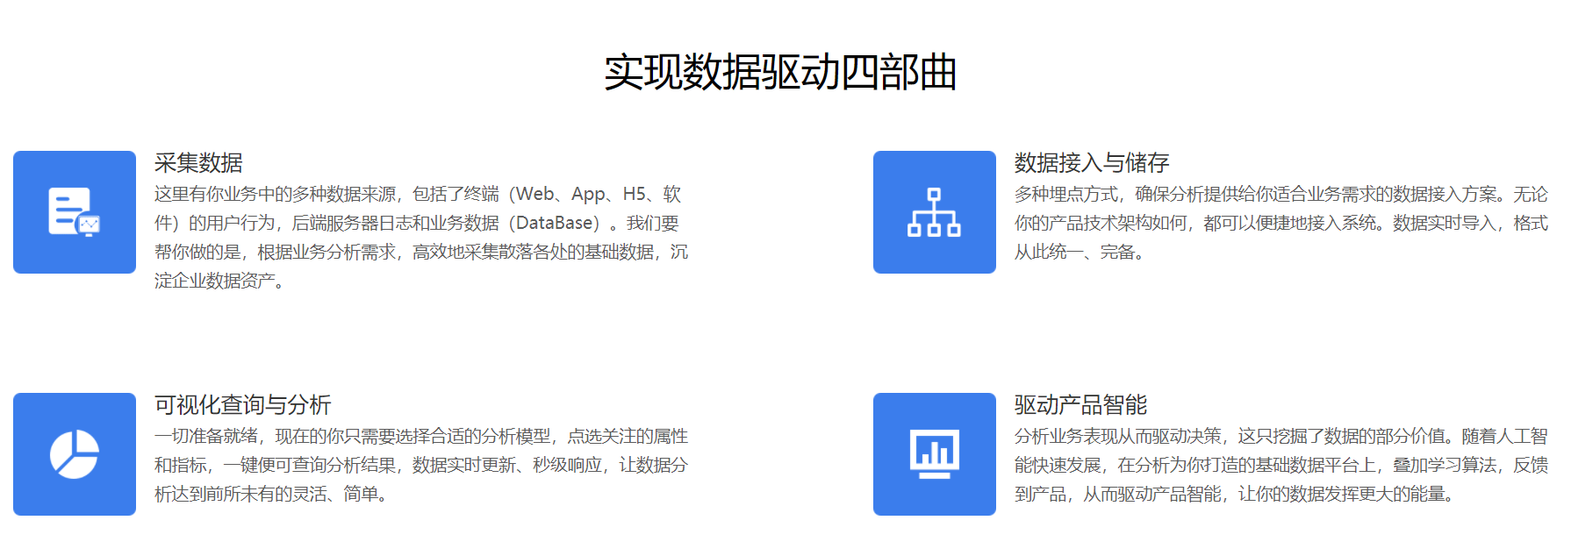This screenshot has width=1571, height=556.
Task: Select the 数据接入与储存 heading
Action: (x=1091, y=163)
